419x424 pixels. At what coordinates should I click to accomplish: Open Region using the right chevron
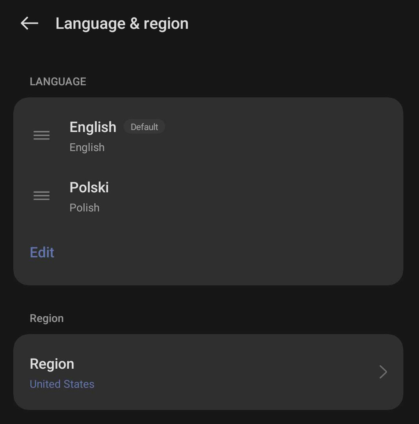(x=383, y=372)
